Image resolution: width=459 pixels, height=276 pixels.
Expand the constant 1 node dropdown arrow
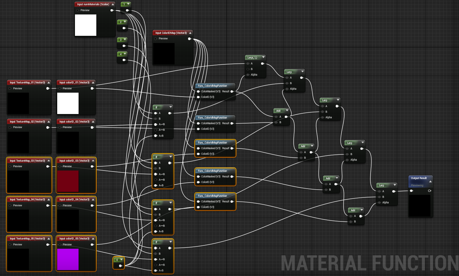(128, 4)
